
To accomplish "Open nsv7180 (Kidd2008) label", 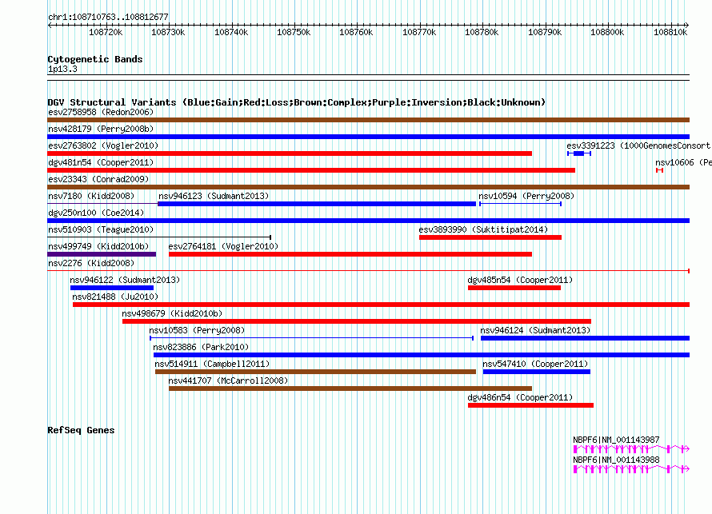I will (91, 196).
